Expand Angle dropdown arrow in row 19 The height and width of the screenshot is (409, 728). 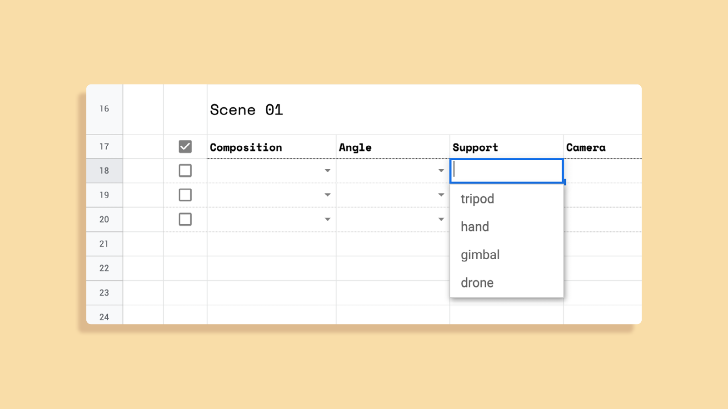[x=441, y=195]
